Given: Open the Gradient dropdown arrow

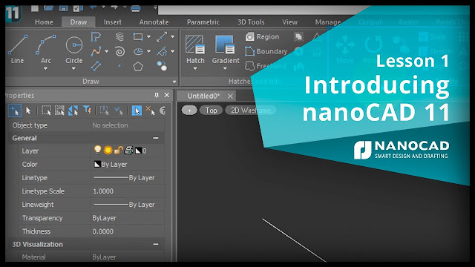Looking at the screenshot, I should pos(225,69).
